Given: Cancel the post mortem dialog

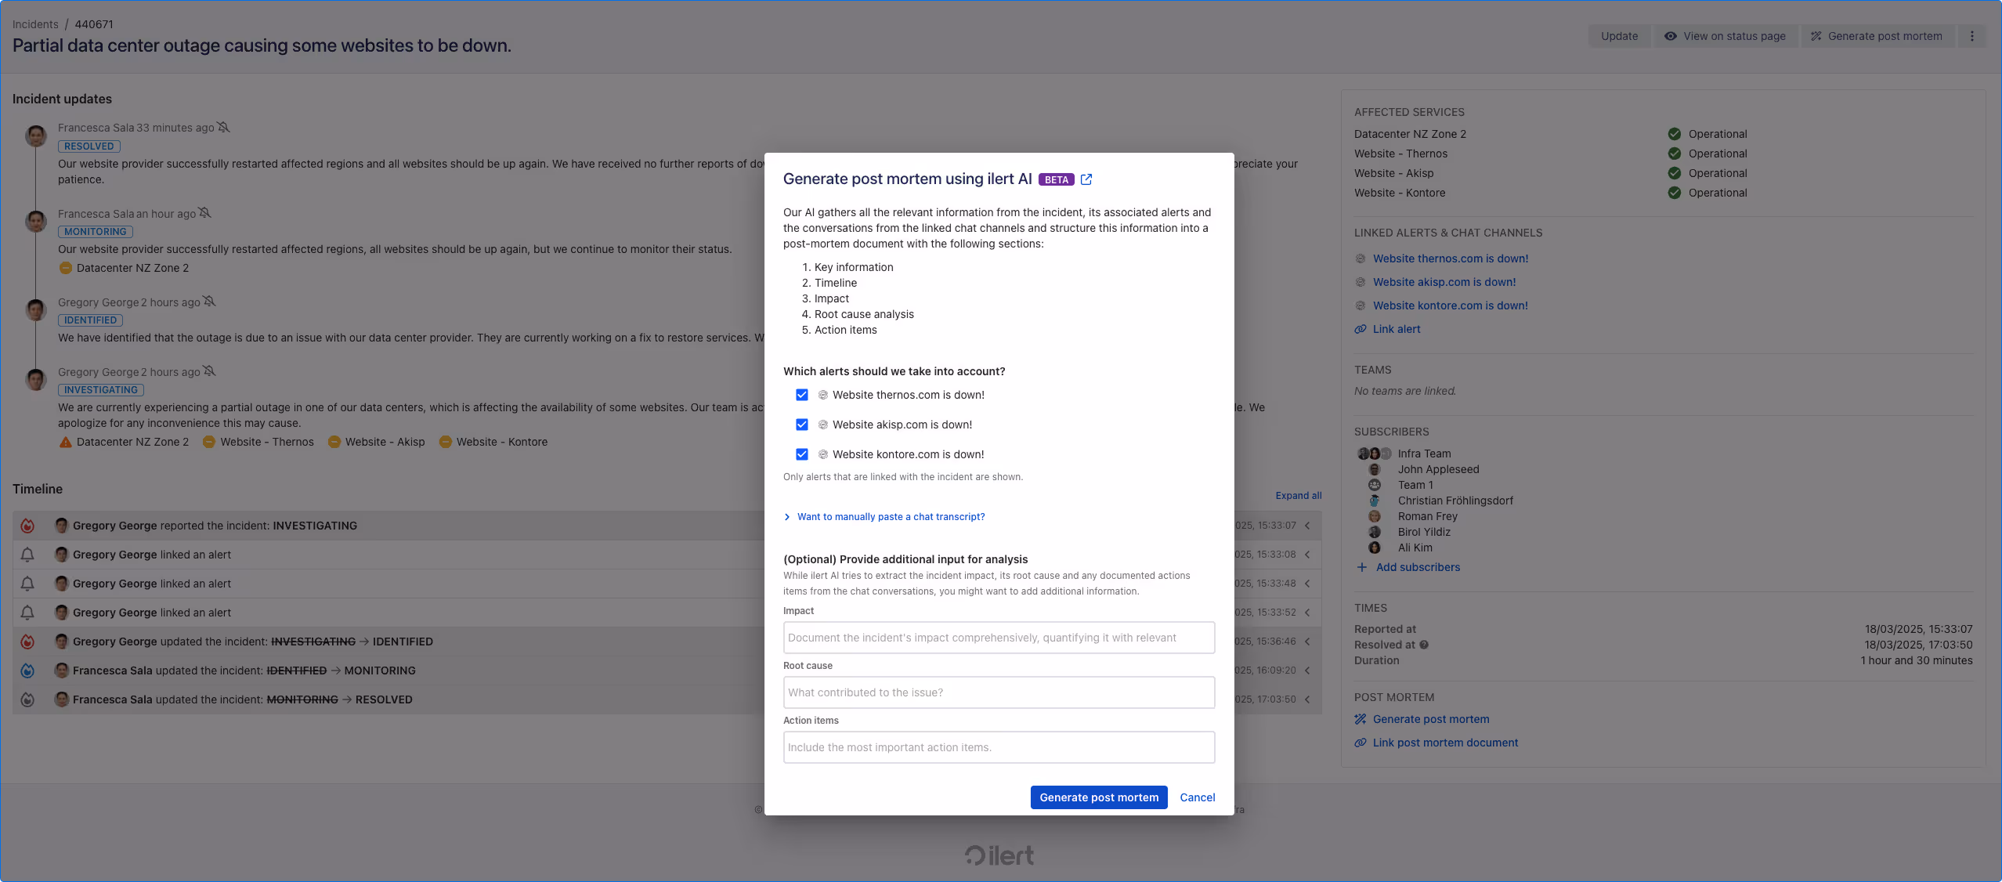Looking at the screenshot, I should coord(1197,797).
